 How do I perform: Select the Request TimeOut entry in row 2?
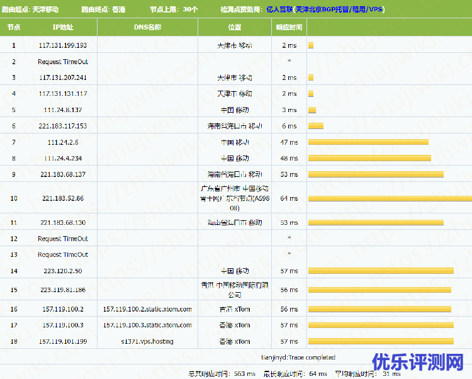point(63,62)
